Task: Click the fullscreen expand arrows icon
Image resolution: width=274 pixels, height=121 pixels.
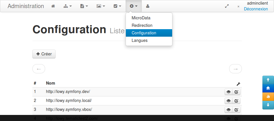Action: click(227, 6)
